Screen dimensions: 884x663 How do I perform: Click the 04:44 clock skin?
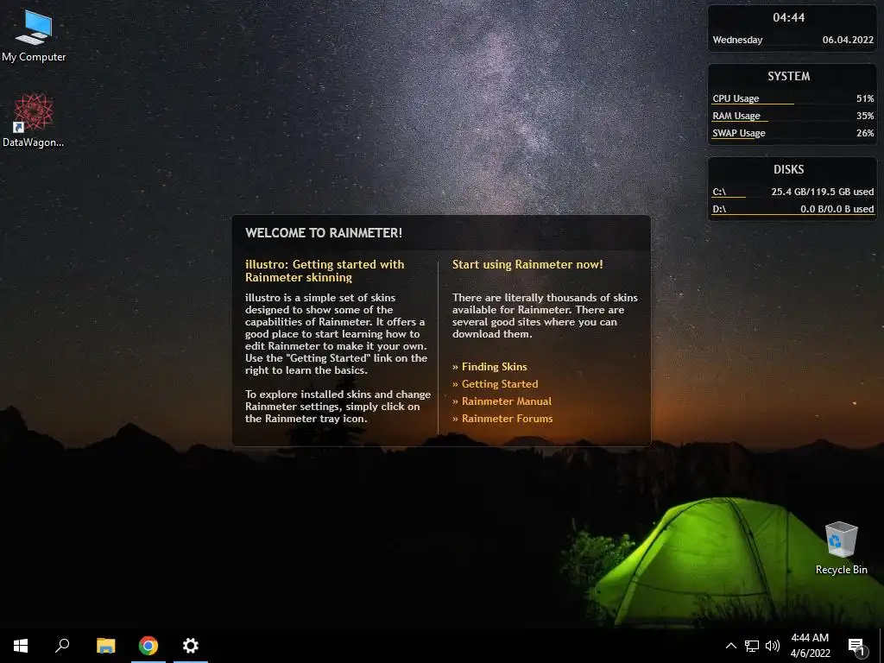[x=789, y=17]
